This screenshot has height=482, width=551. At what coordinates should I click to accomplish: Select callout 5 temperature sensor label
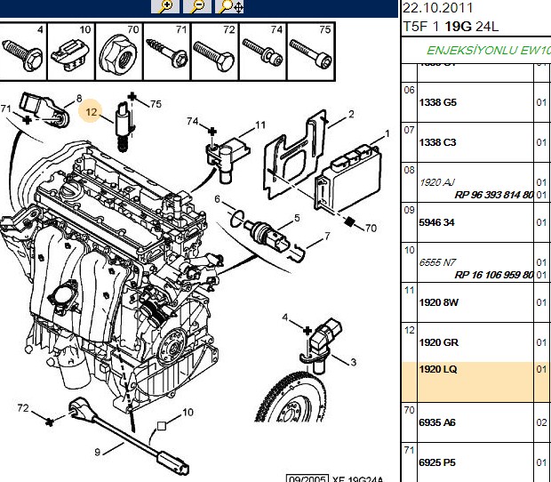(x=298, y=218)
